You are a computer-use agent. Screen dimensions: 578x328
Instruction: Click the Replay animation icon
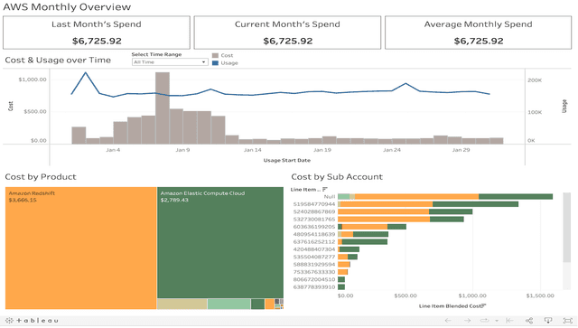pos(485,320)
